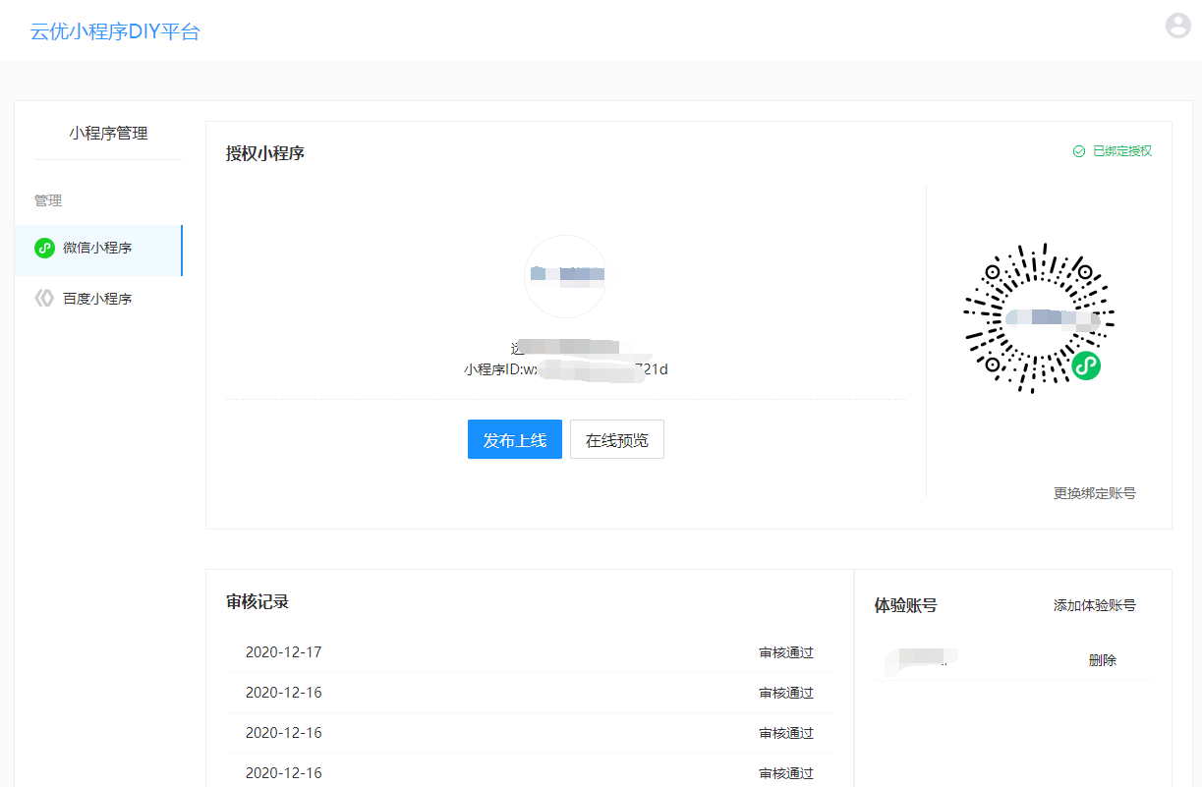
Task: Click the 添加体验账号 link
Action: [1095, 605]
